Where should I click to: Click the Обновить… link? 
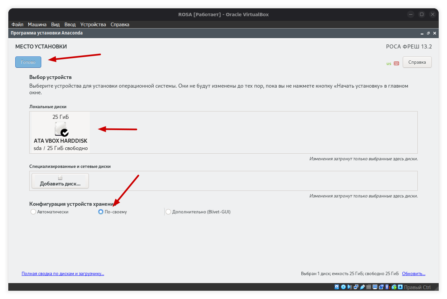click(414, 274)
